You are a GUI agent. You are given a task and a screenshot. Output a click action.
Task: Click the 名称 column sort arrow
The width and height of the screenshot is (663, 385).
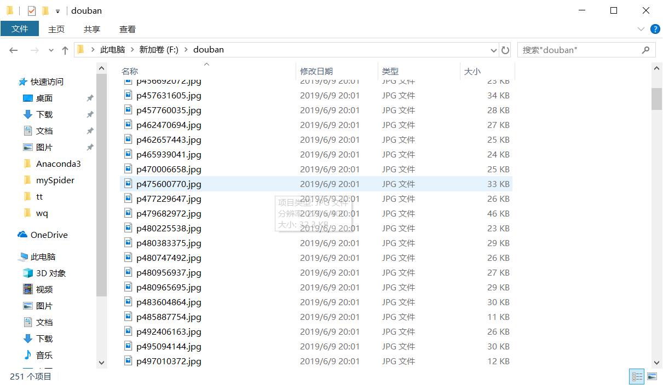point(206,65)
